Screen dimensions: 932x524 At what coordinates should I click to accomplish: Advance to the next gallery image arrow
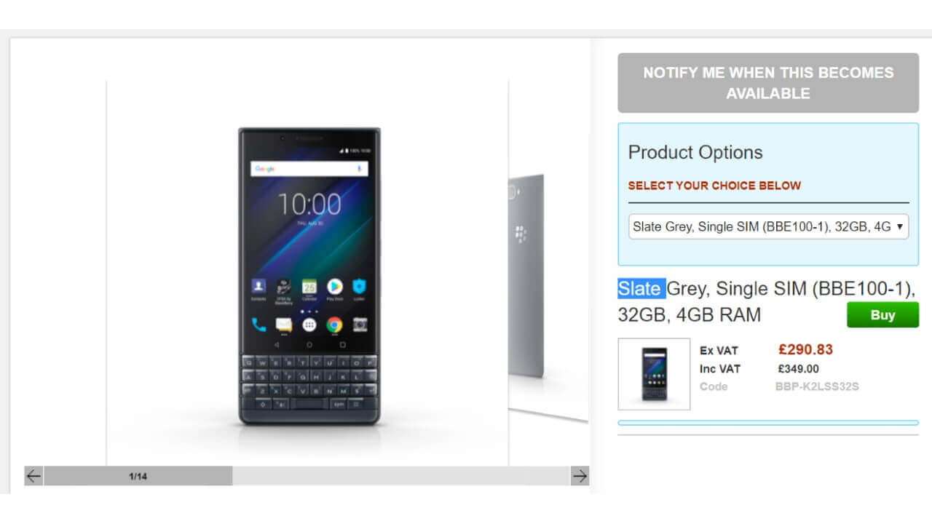coord(580,476)
